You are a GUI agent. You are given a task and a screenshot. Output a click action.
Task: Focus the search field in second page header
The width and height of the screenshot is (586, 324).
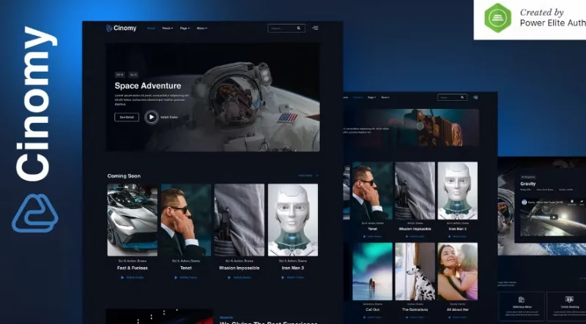pos(452,97)
